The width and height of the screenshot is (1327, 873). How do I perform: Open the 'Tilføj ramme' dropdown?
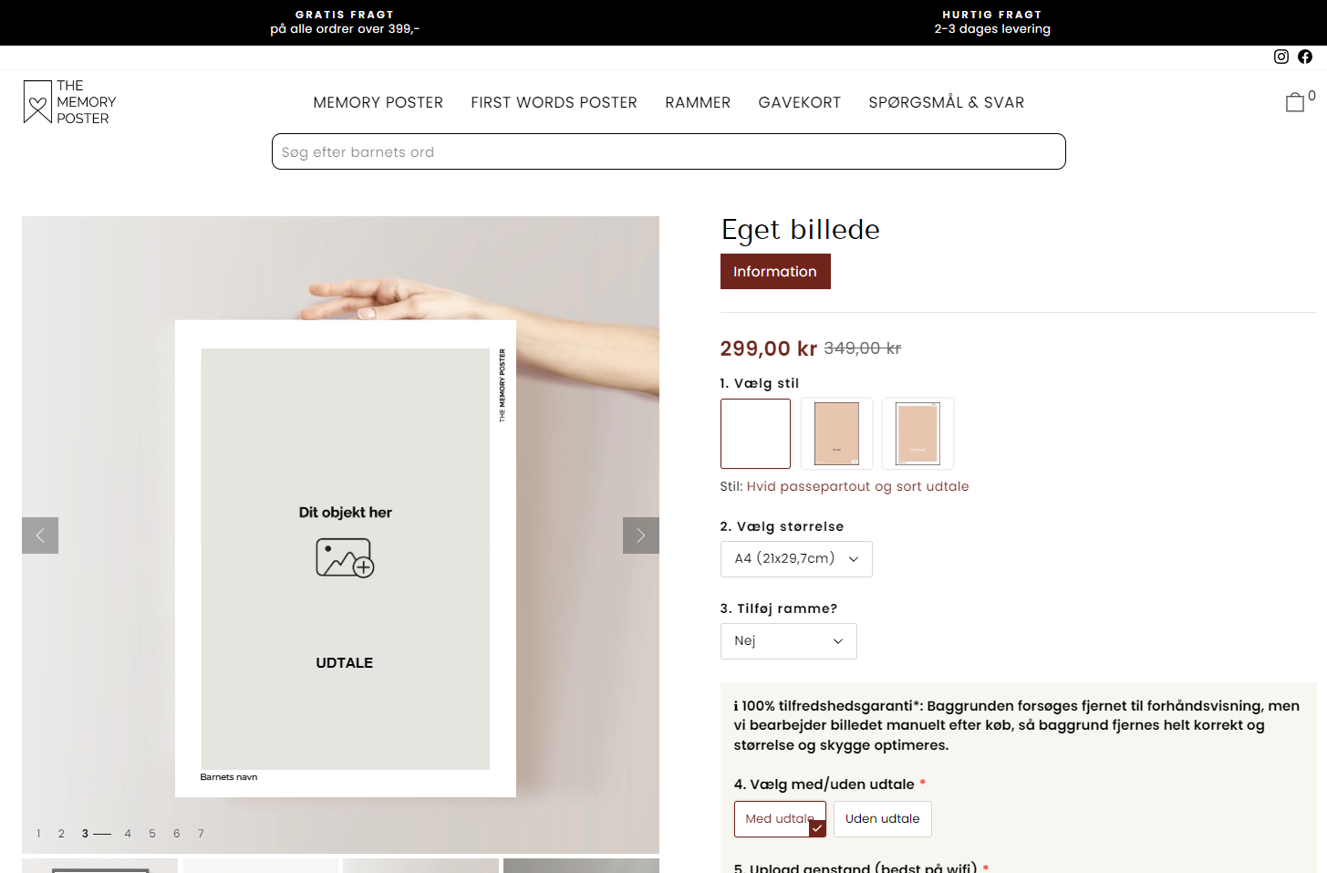click(788, 641)
